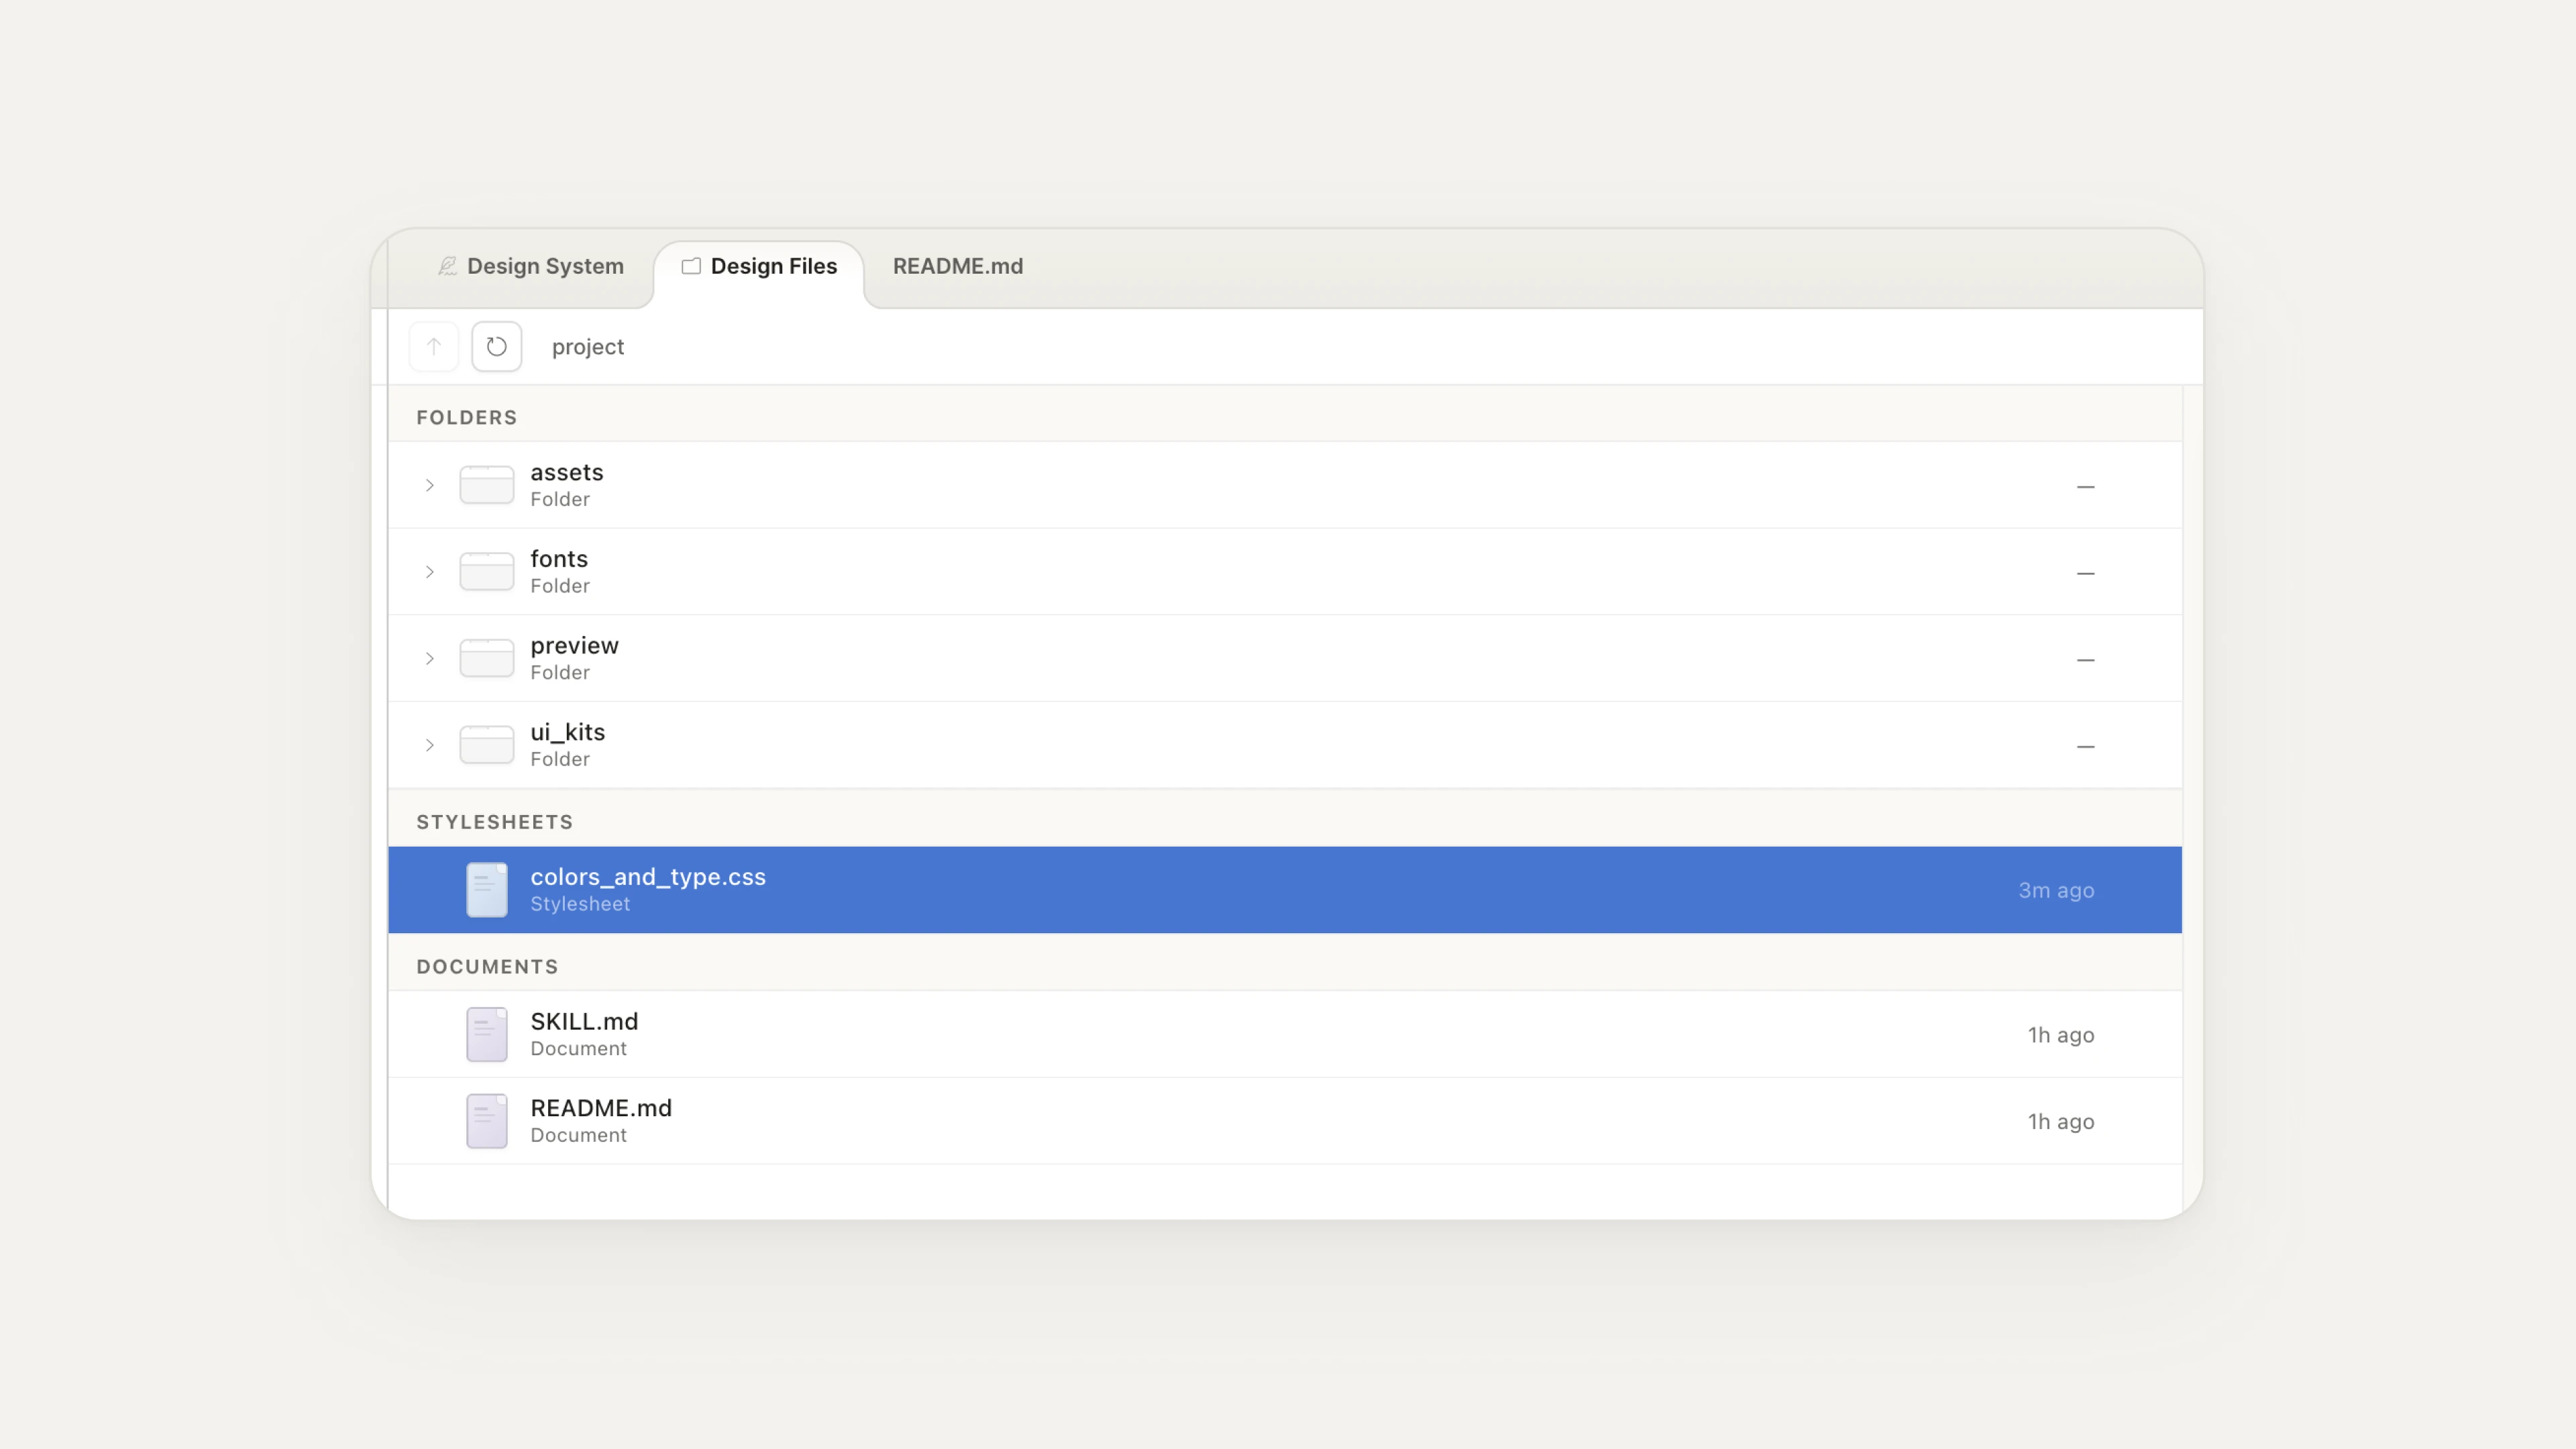Expand the fonts folder
This screenshot has height=1449, width=2576.
point(430,571)
